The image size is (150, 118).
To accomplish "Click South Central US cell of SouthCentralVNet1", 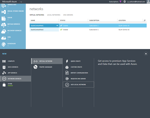I will [124, 26].
